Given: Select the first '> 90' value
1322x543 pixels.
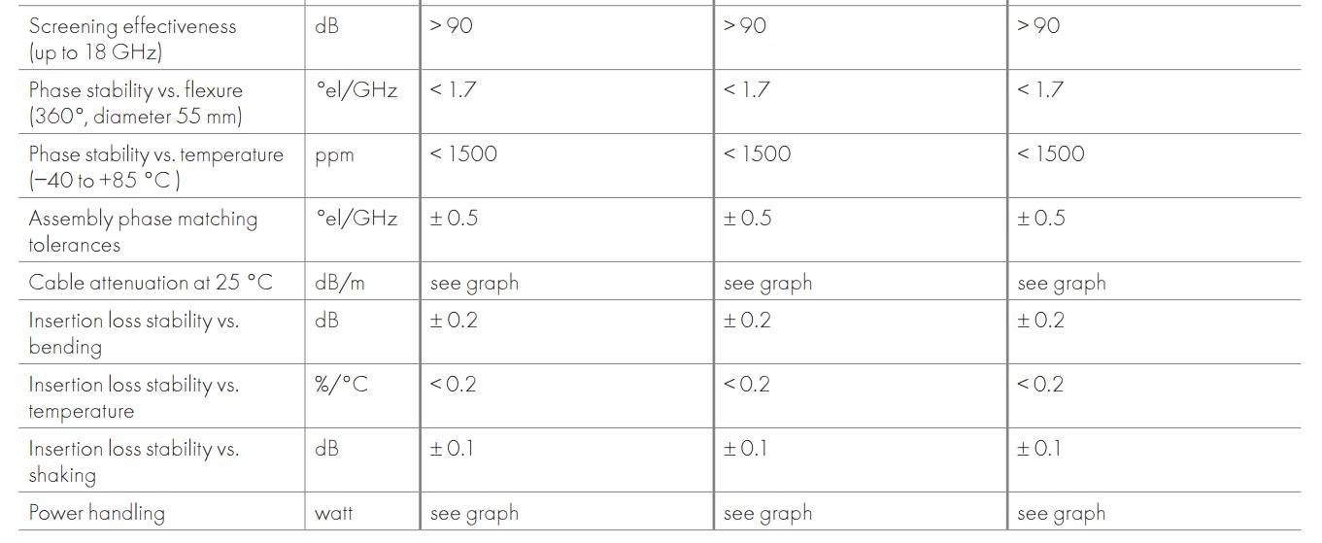Looking at the screenshot, I should click(x=452, y=26).
